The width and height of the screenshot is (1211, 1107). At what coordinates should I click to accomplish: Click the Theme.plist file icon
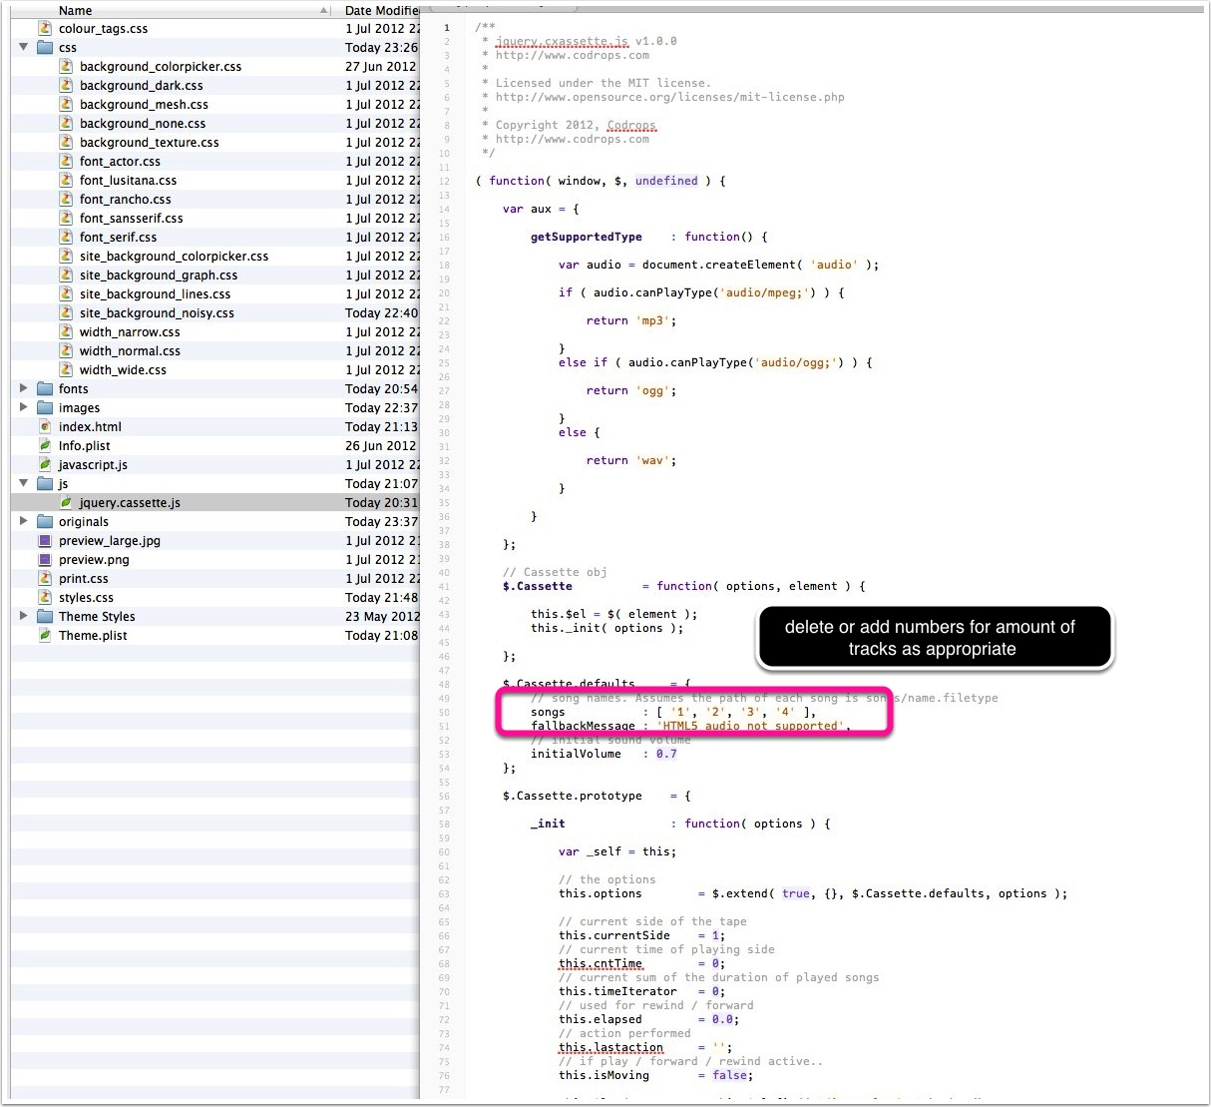tap(45, 636)
